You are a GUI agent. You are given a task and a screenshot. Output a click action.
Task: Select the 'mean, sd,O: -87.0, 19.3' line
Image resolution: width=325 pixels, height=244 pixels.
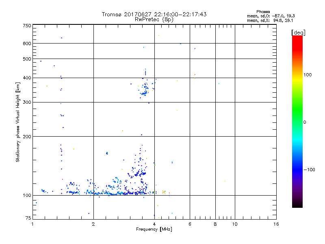coord(271,16)
